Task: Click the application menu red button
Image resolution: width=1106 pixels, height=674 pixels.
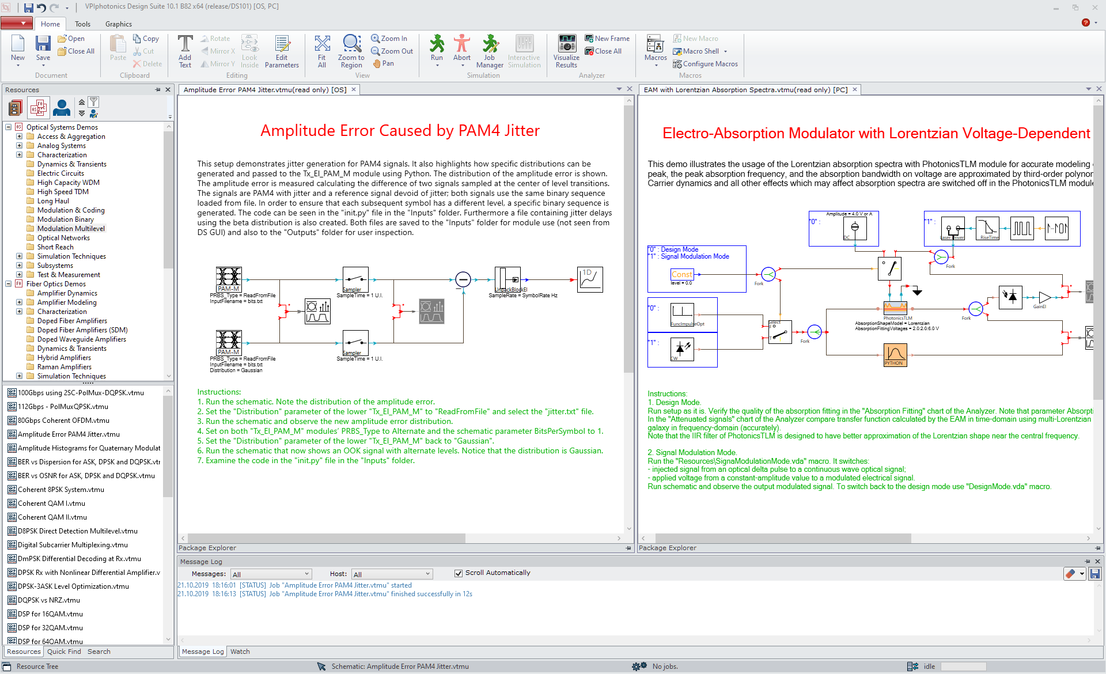Action: coord(17,23)
